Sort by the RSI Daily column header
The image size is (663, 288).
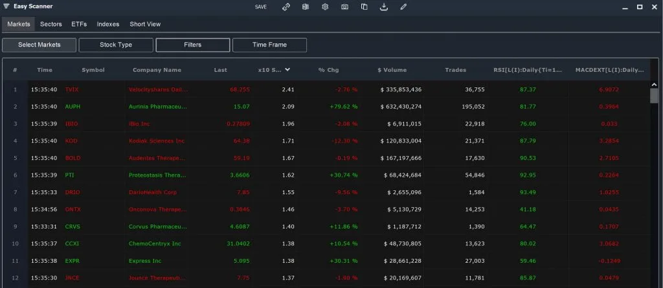(528, 70)
